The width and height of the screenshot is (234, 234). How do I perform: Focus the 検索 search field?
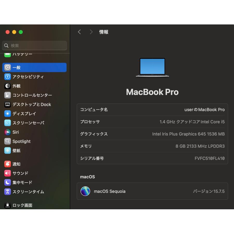click(35, 45)
